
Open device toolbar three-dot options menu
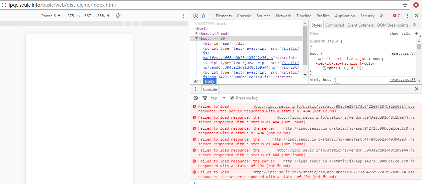point(184,16)
